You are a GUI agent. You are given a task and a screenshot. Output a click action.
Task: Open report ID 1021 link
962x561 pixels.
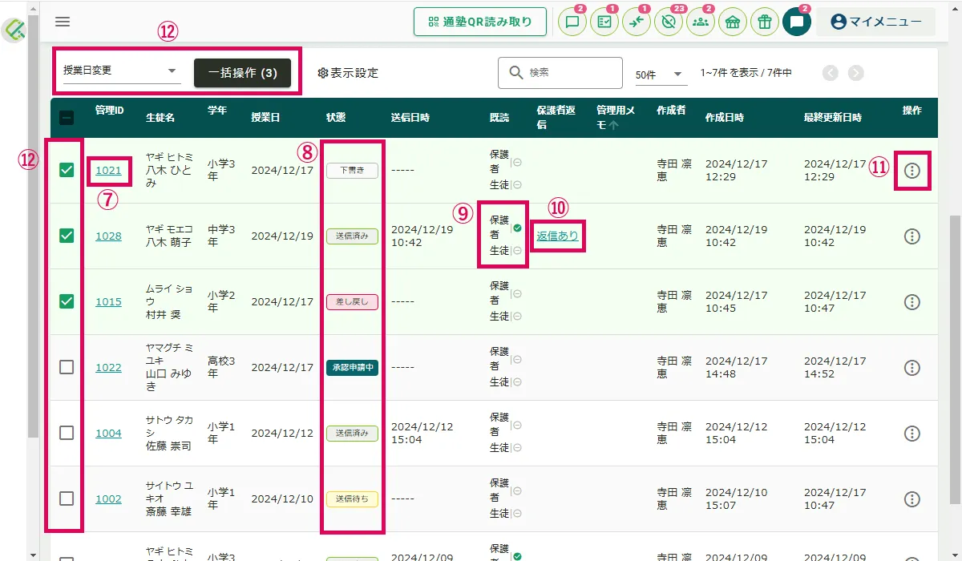[108, 171]
